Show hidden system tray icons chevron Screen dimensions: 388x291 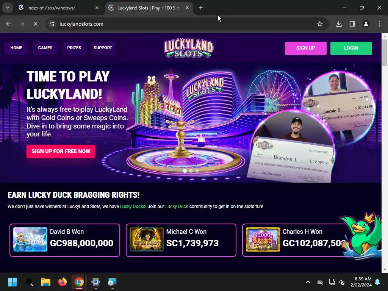[x=308, y=282]
